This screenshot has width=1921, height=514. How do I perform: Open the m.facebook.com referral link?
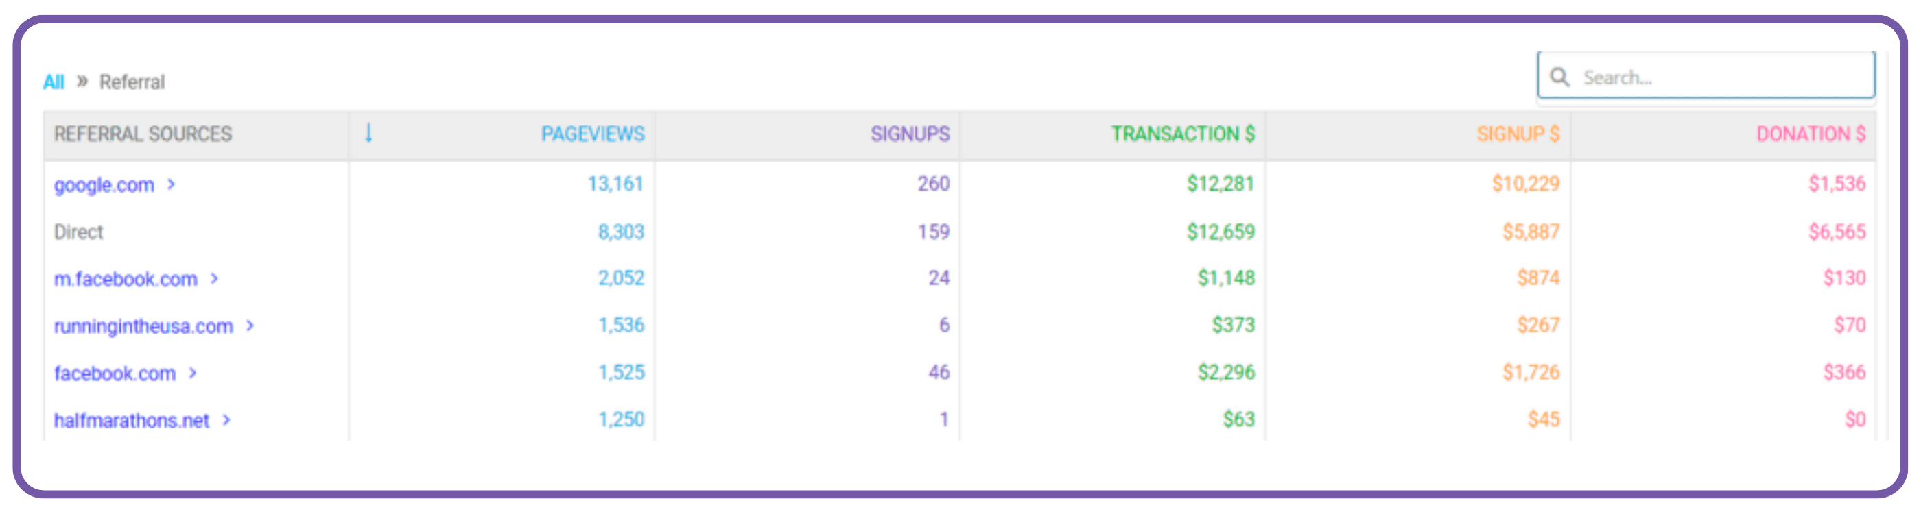[x=126, y=280]
